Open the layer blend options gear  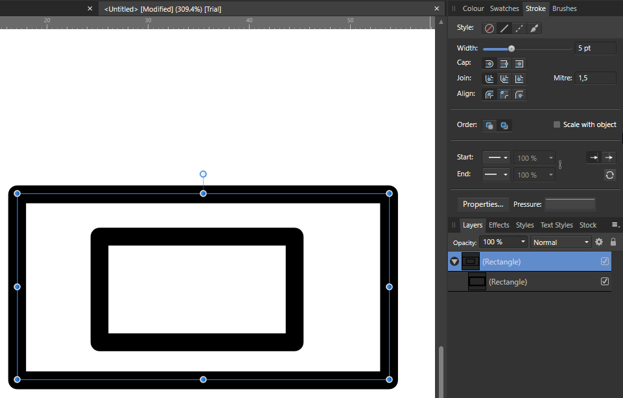click(x=599, y=242)
